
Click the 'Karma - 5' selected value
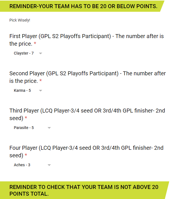tap(22, 90)
